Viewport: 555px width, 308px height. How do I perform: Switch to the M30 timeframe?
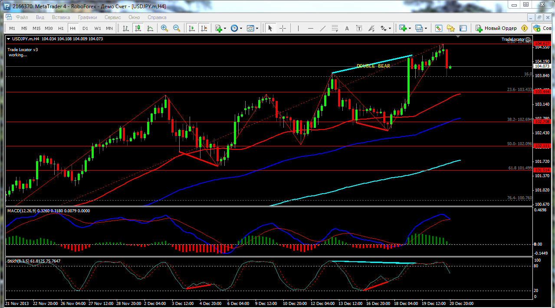[49, 28]
